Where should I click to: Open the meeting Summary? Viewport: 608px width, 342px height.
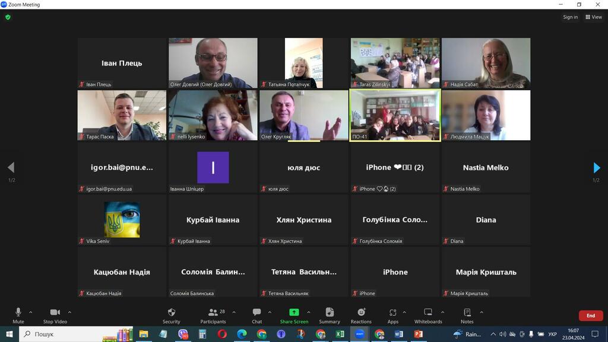(x=330, y=314)
